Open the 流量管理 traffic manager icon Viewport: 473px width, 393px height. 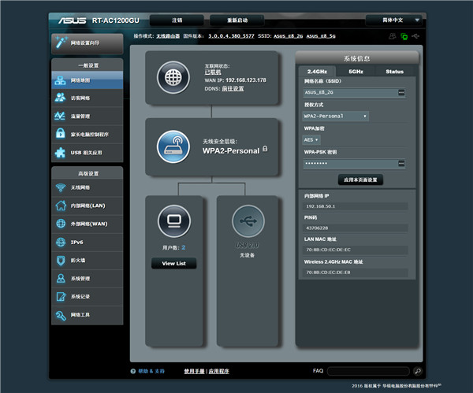(x=60, y=116)
